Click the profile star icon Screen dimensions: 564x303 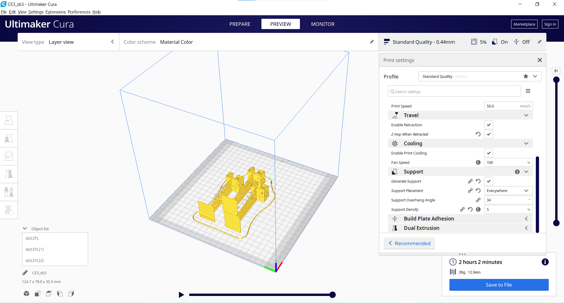526,76
